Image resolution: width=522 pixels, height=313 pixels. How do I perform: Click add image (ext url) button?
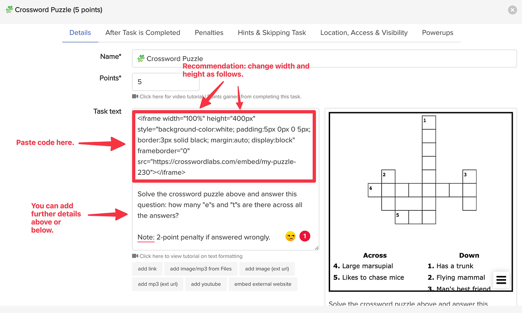click(x=267, y=269)
